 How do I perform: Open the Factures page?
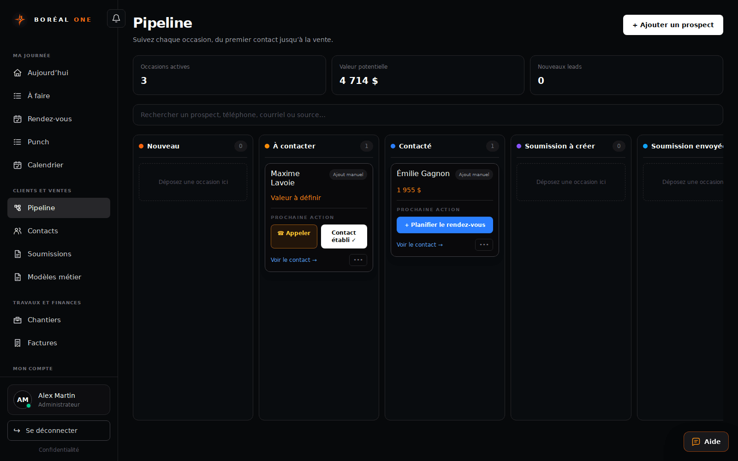click(x=59, y=343)
